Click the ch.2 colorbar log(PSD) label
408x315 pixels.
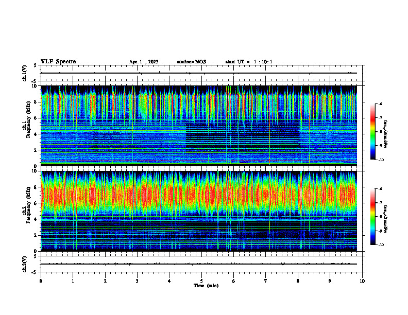386,219
